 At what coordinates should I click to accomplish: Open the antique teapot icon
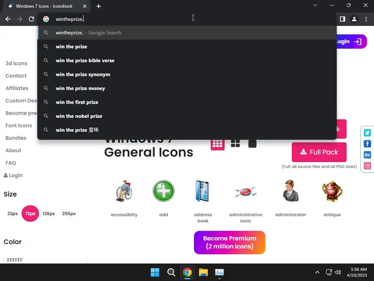point(332,191)
